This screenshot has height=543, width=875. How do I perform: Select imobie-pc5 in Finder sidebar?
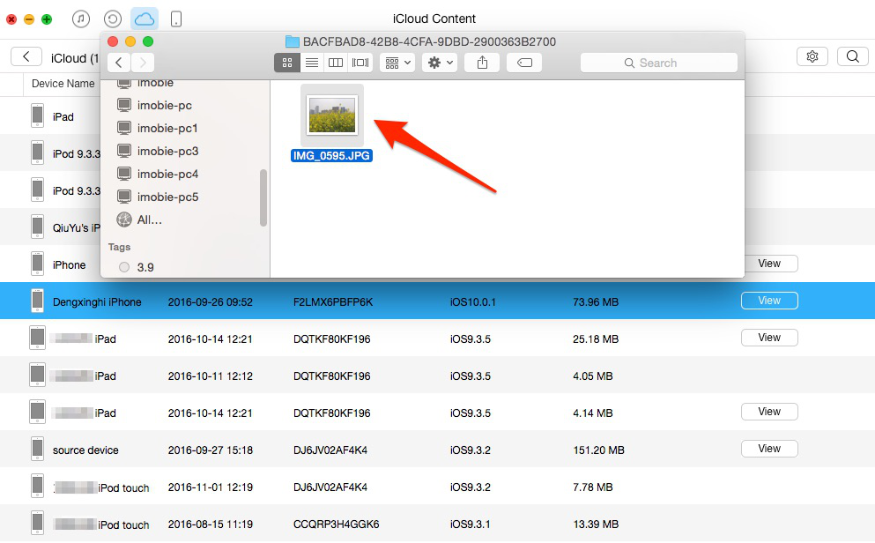(x=167, y=197)
